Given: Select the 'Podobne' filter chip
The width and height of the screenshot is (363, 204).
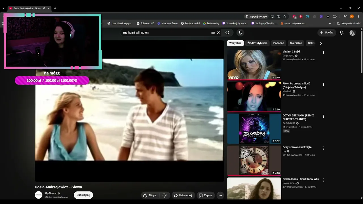Looking at the screenshot, I should [x=278, y=43].
